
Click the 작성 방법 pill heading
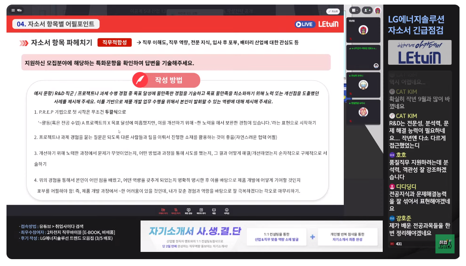168,80
